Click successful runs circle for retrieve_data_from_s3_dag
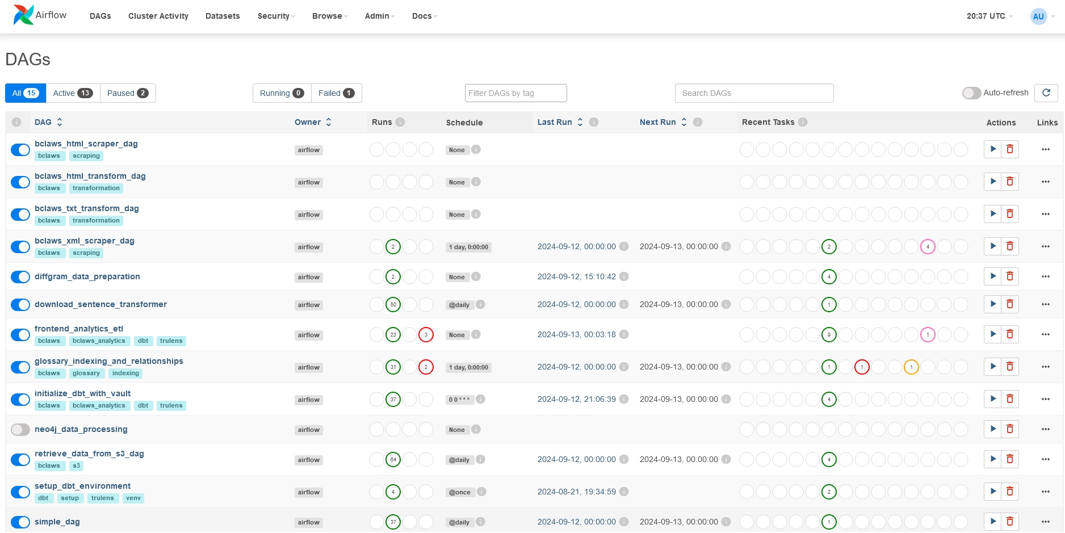The height and width of the screenshot is (533, 1065). tap(393, 460)
